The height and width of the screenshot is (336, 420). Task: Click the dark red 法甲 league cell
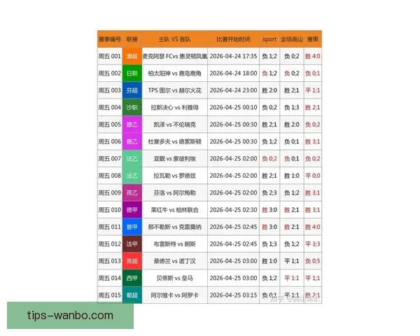coord(132,244)
